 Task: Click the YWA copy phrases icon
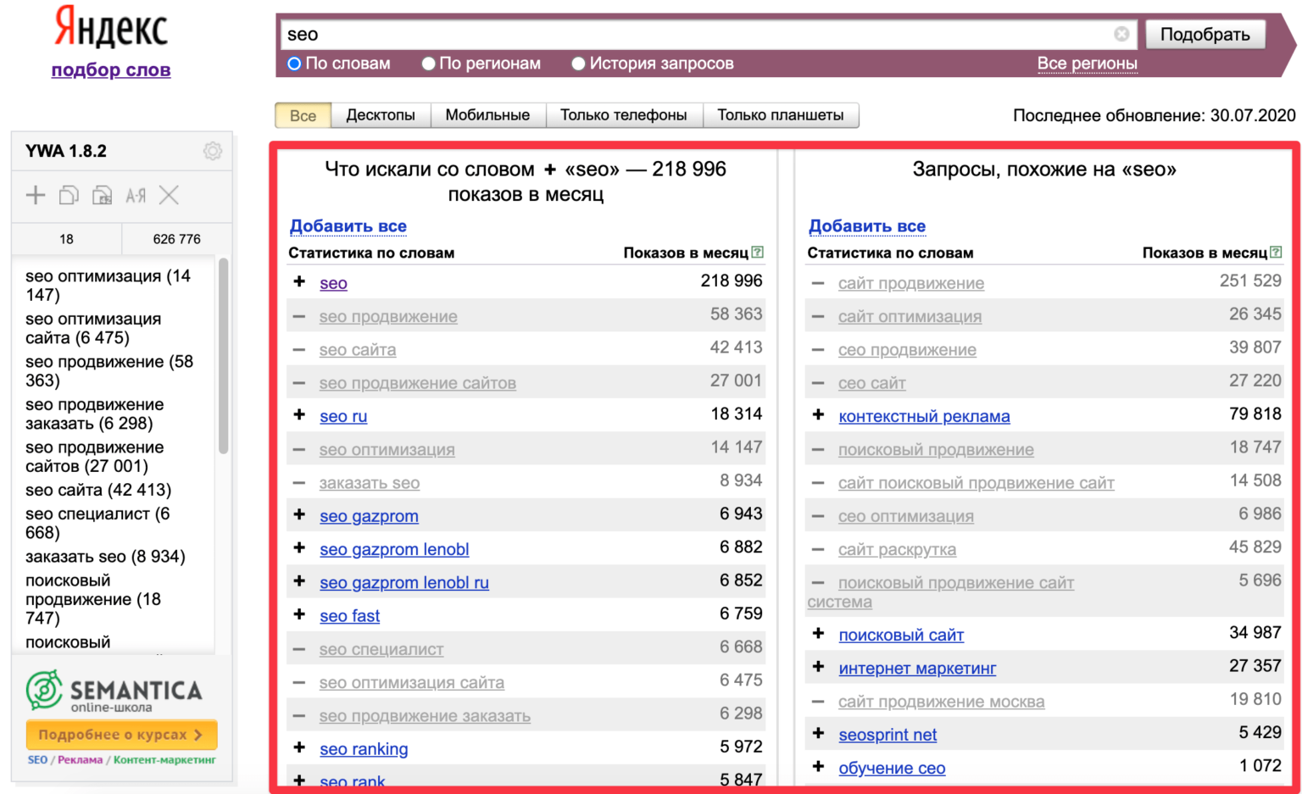[x=69, y=196]
